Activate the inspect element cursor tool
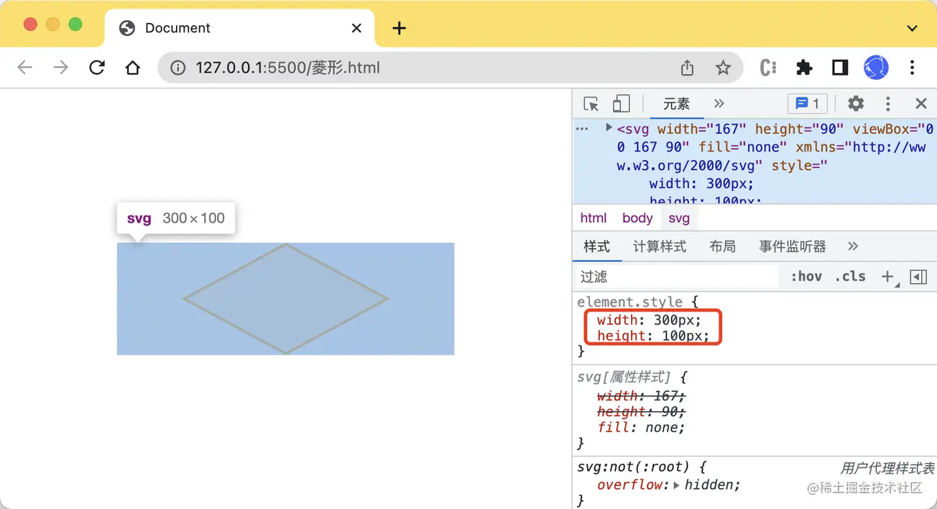Screen dimensions: 937x509 tap(590, 103)
